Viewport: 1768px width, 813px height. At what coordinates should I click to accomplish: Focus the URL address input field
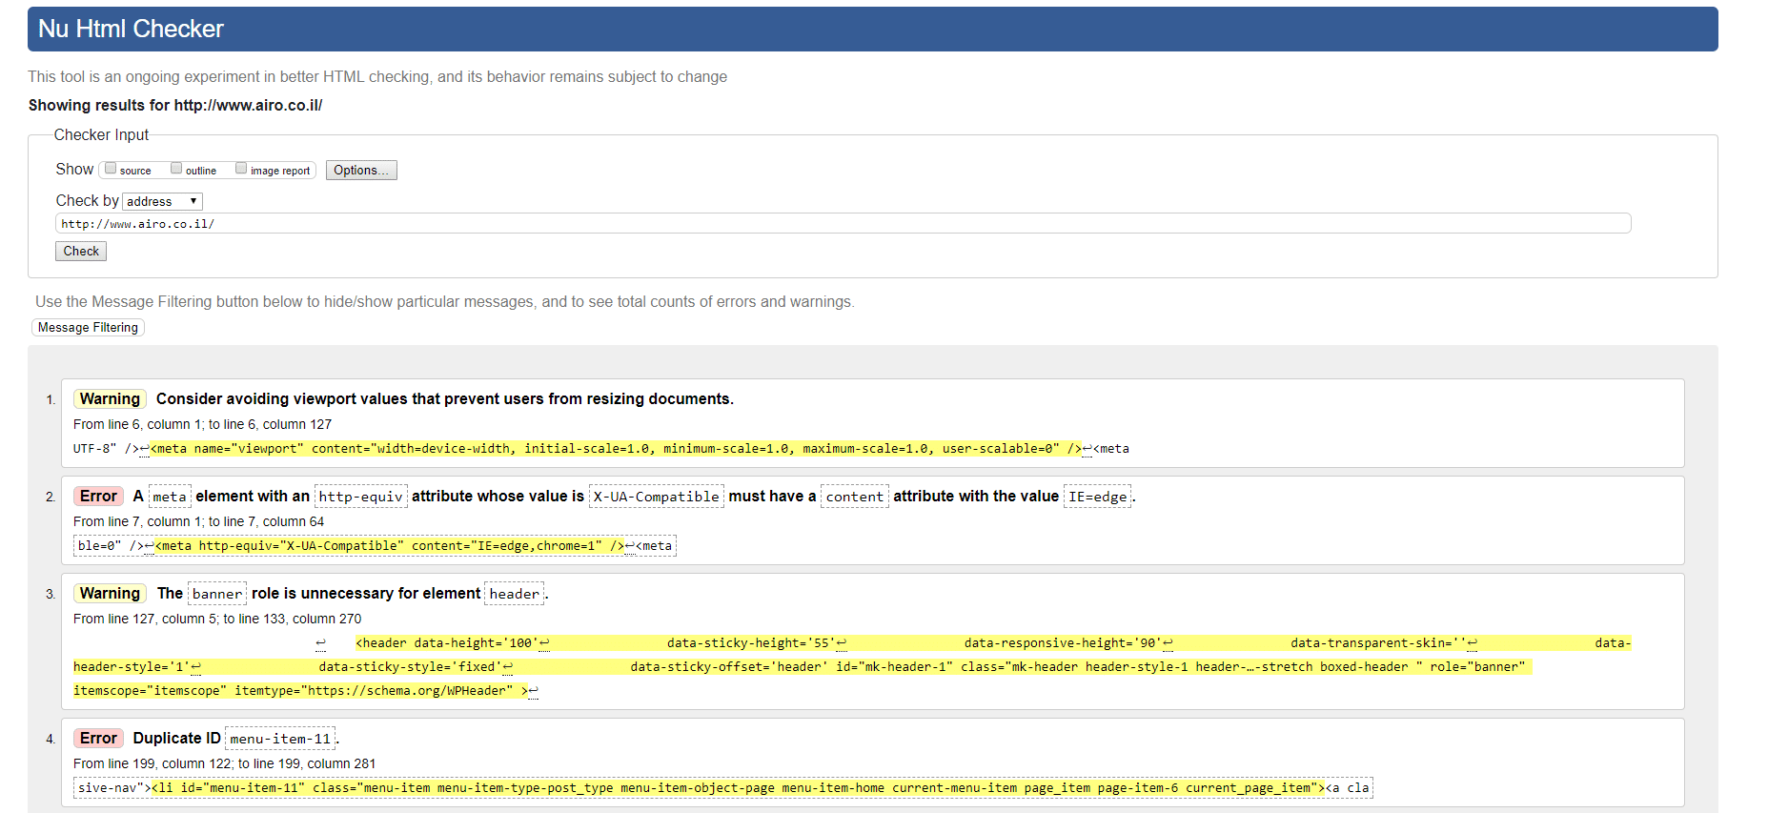[x=843, y=223]
